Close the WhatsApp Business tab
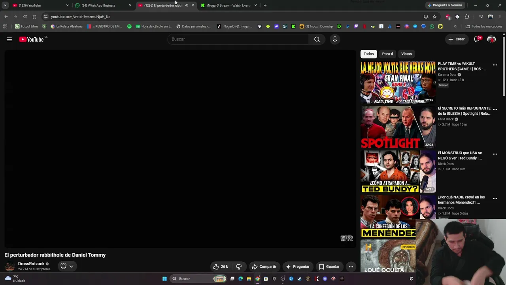Screen dimensions: 506x285 (130, 6)
